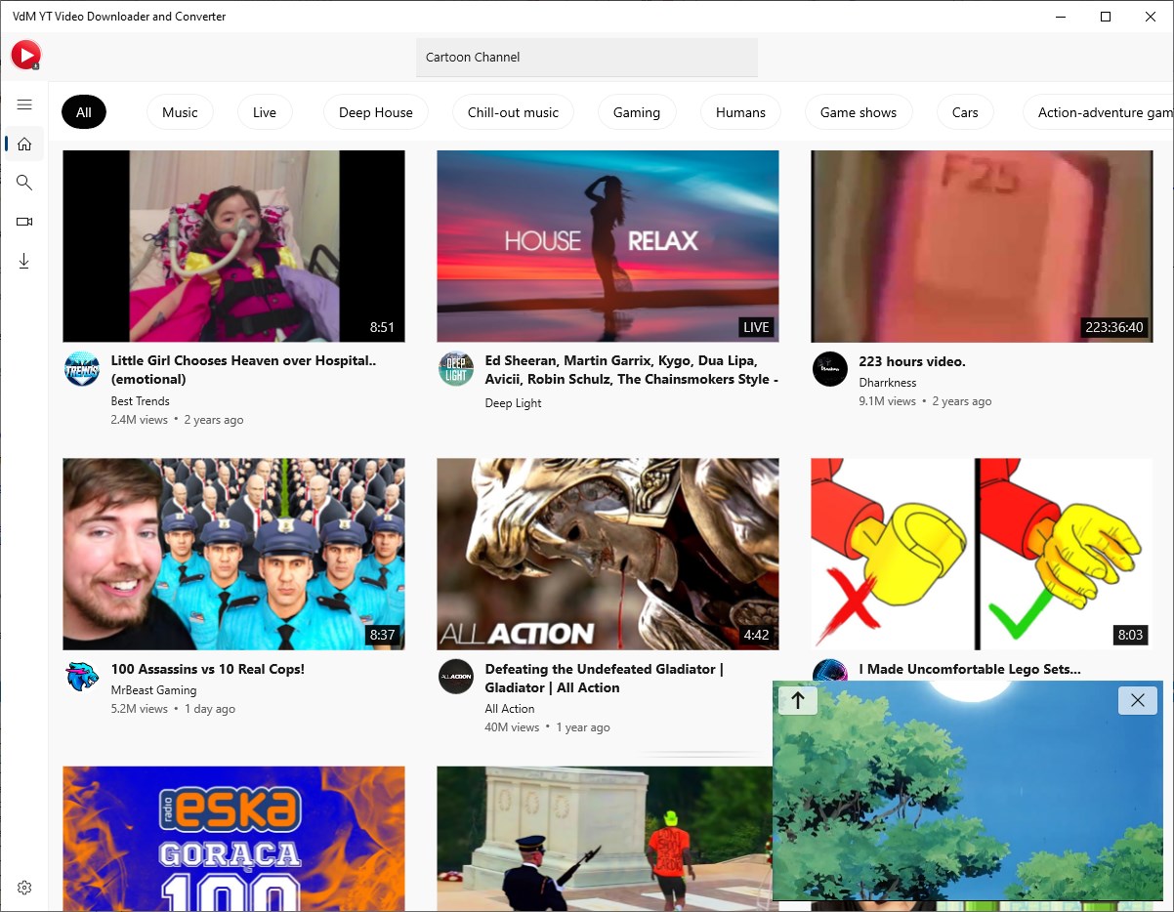Maximize the VdM YT Downloader window
Image resolution: width=1174 pixels, height=912 pixels.
pos(1106,17)
